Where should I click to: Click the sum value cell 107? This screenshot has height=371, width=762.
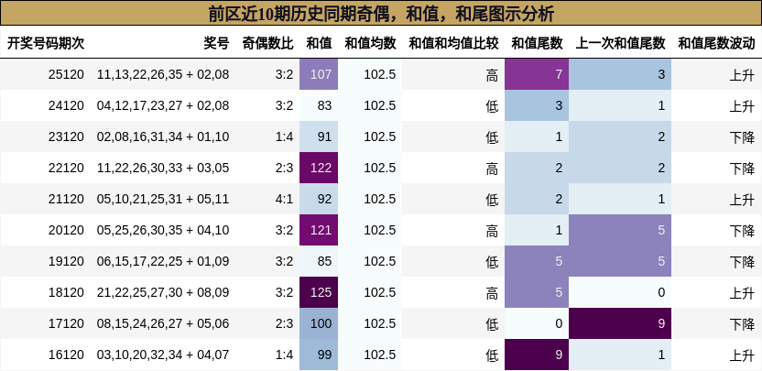[319, 74]
